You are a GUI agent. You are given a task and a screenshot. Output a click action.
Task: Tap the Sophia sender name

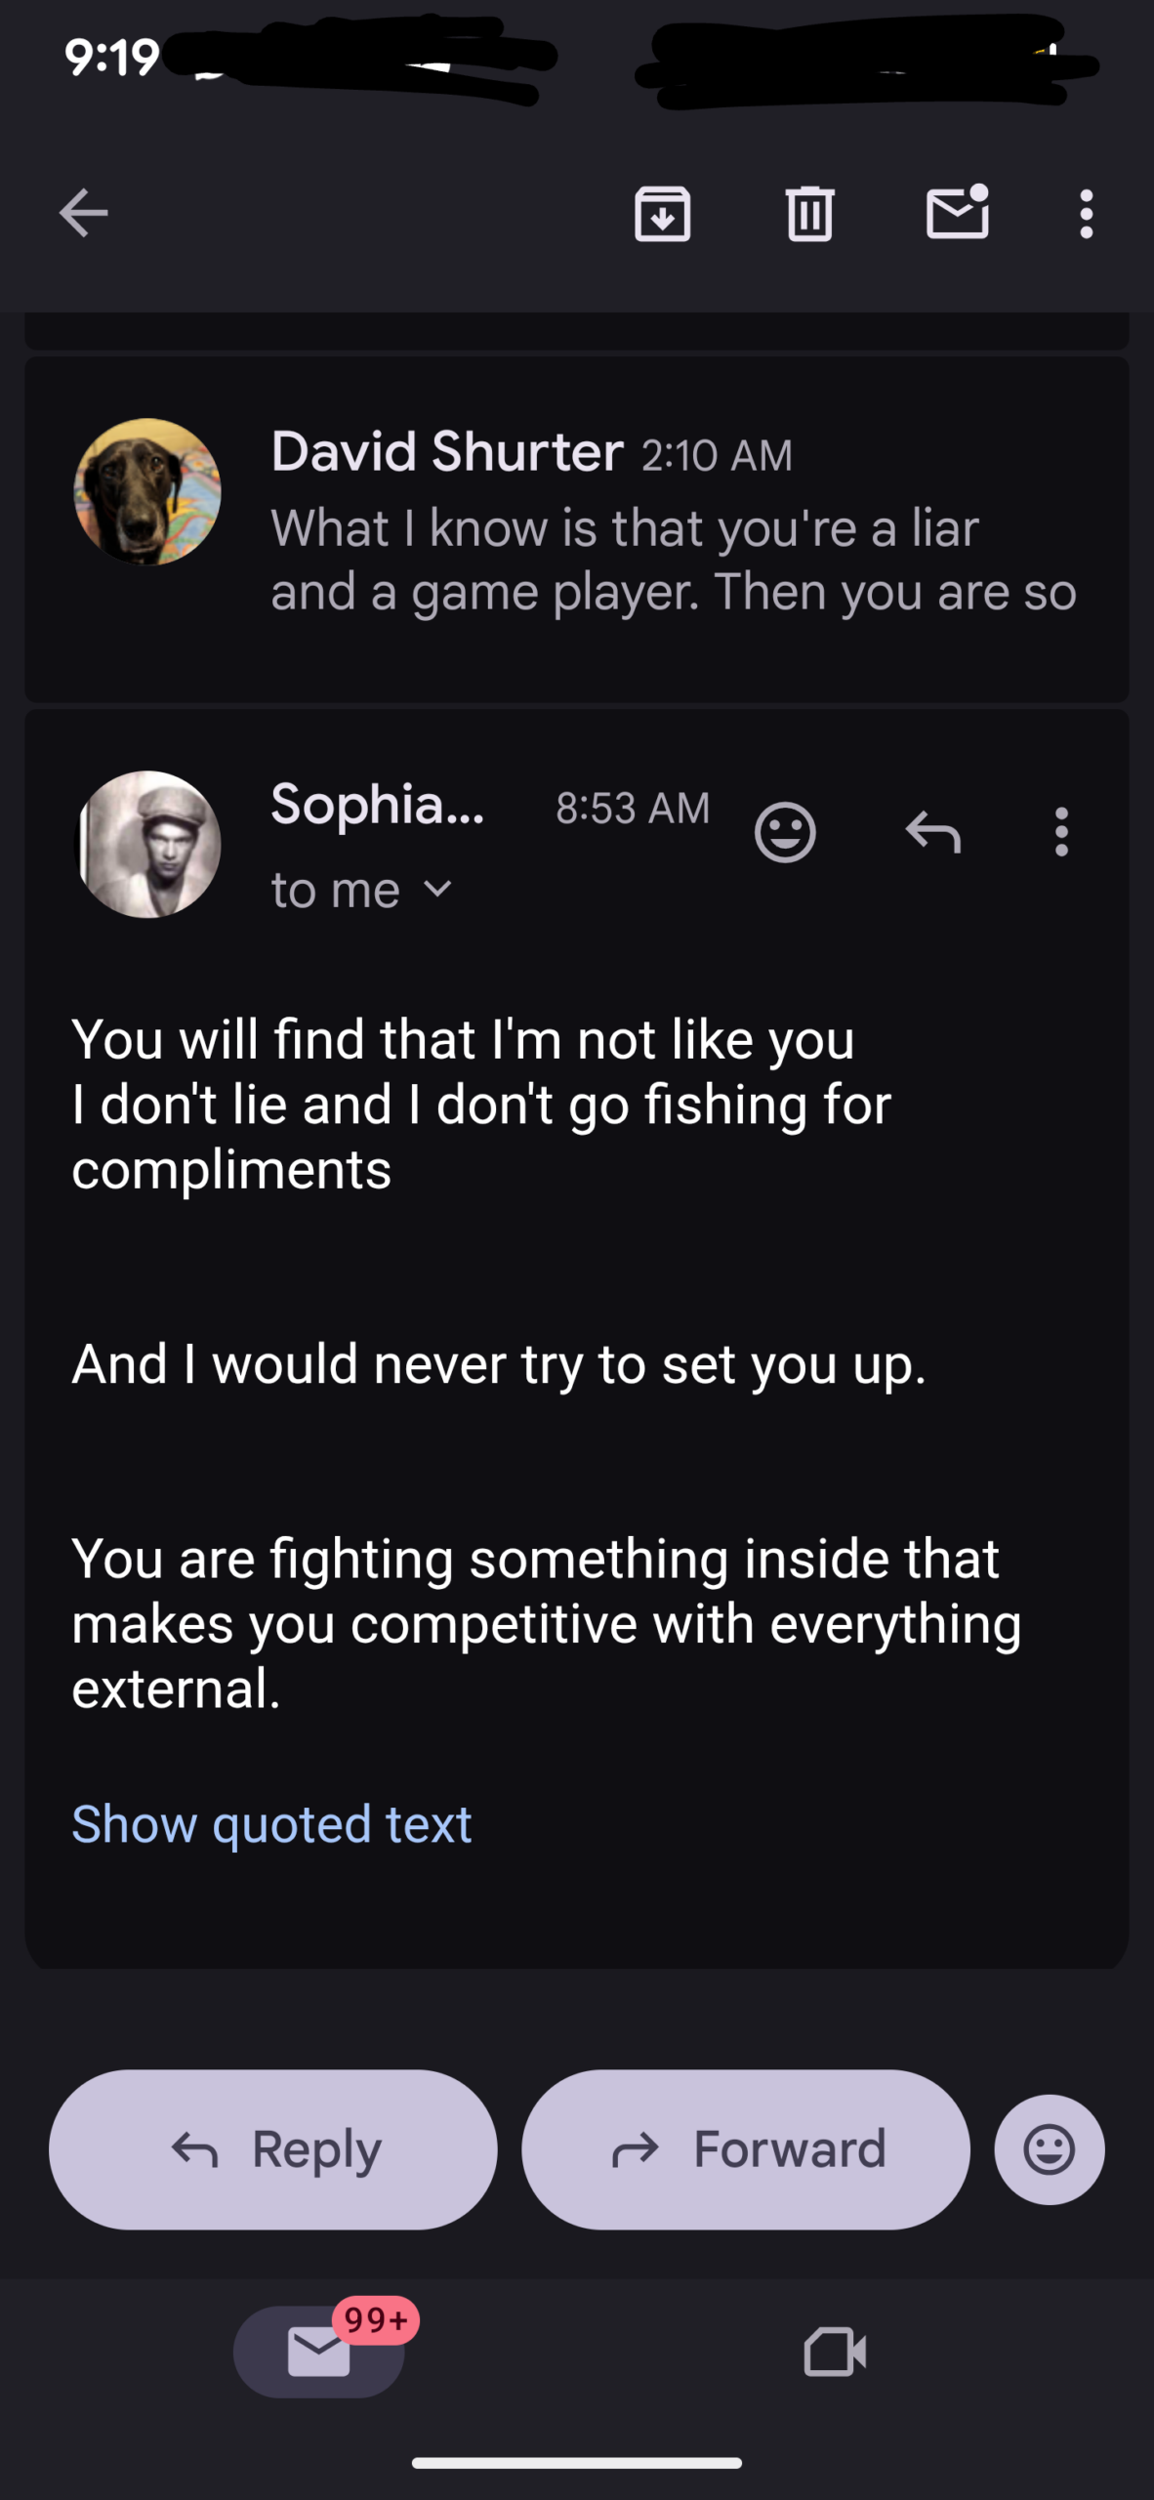click(377, 805)
